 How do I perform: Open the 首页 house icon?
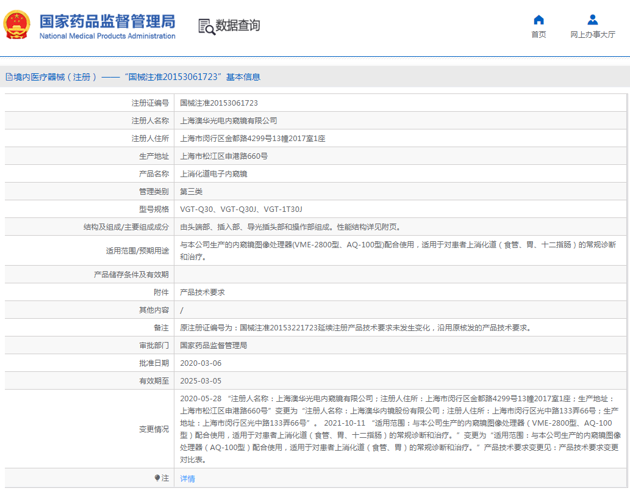tap(539, 20)
